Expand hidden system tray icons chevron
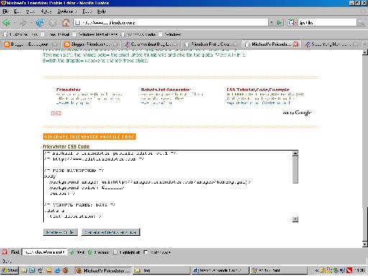This screenshot has width=368, height=276. (x=317, y=270)
